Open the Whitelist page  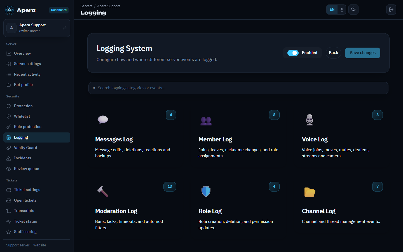tap(37, 116)
